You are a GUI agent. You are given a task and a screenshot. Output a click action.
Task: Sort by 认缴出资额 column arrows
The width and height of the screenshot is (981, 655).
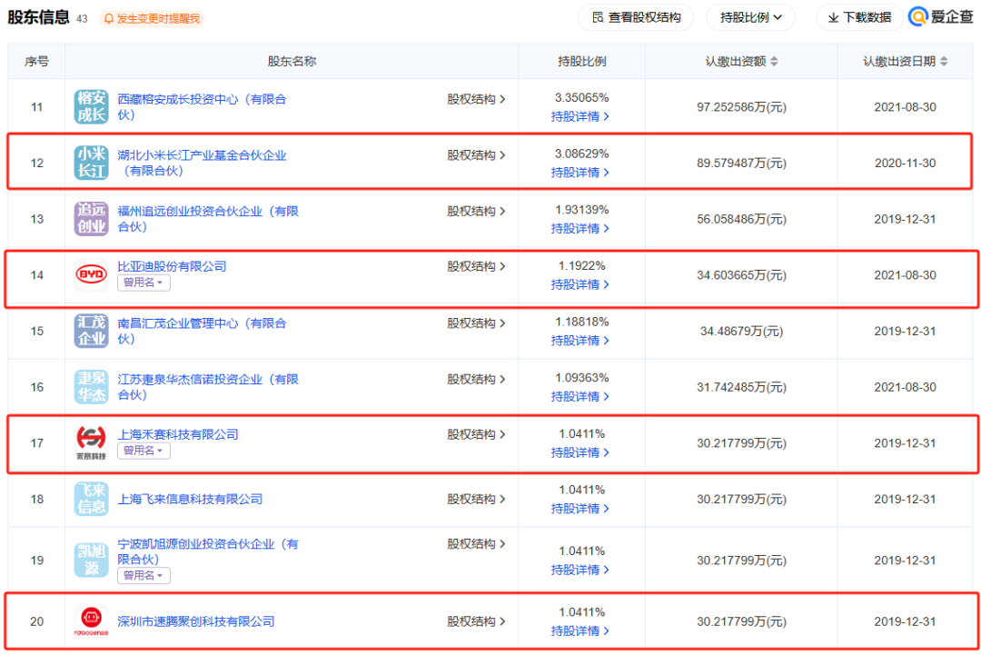click(774, 61)
